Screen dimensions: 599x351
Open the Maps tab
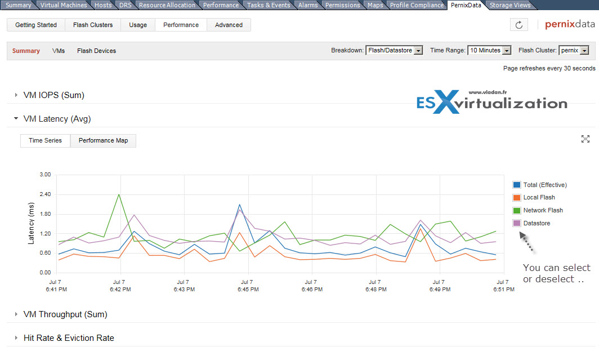[x=375, y=5]
